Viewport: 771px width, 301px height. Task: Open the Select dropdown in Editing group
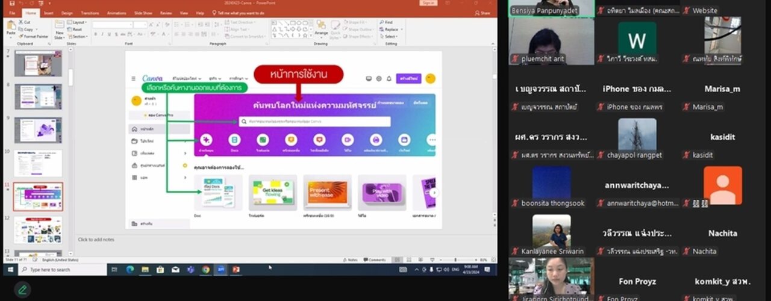tap(389, 36)
